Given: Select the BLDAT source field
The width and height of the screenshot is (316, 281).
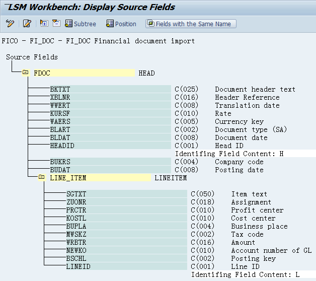Looking at the screenshot, I should (x=110, y=137).
